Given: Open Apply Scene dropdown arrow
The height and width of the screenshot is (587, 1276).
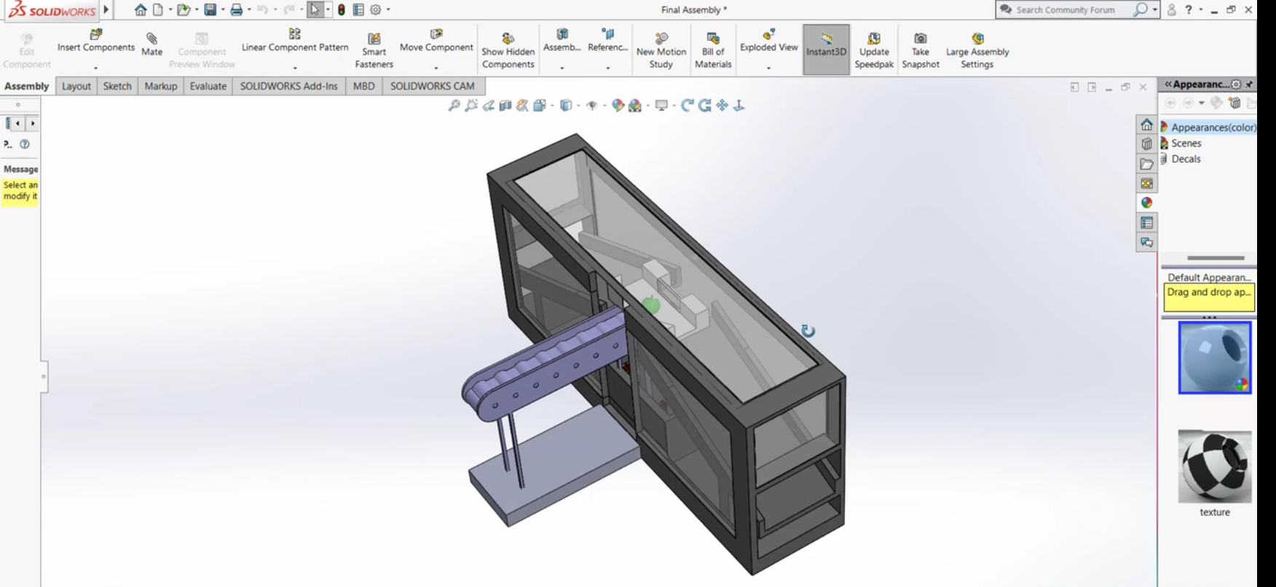Looking at the screenshot, I should (x=647, y=105).
